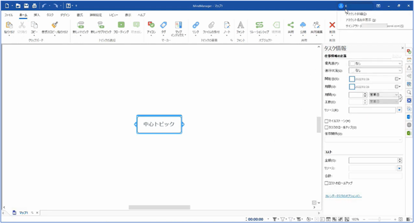Open the ファイル menu tab
Image resolution: width=414 pixels, height=223 pixels.
coord(9,15)
